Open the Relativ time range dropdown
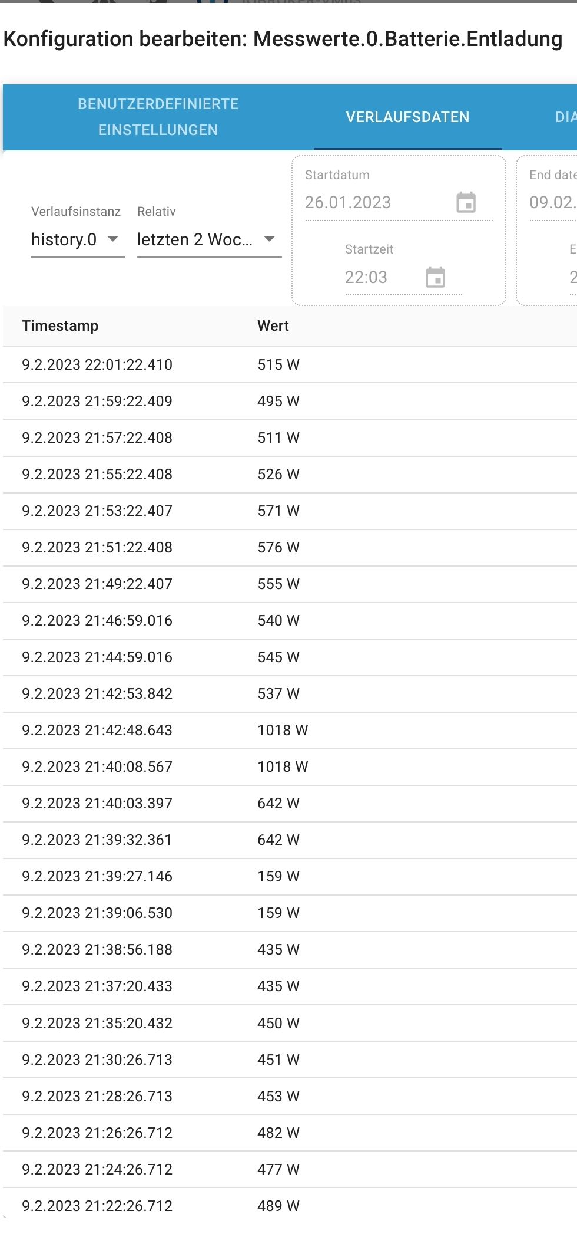The image size is (577, 1237). (208, 239)
